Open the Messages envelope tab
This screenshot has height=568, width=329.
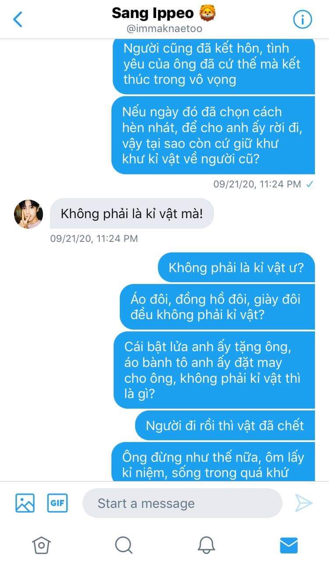289,545
